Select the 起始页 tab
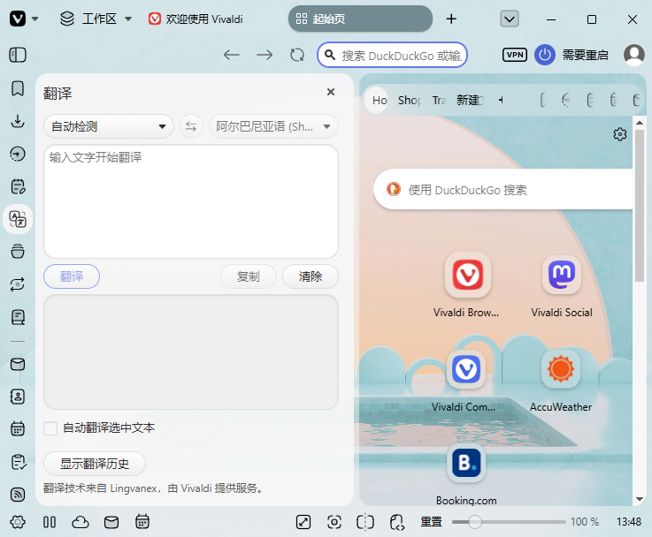 point(360,19)
